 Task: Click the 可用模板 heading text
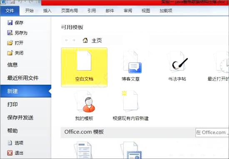point(72,28)
